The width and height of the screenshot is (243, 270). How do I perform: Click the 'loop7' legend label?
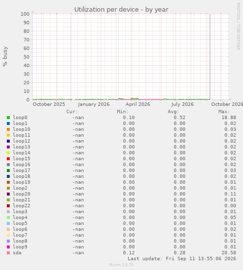[x=20, y=235]
